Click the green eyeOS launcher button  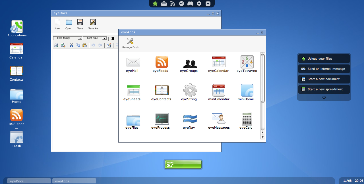tap(183, 164)
